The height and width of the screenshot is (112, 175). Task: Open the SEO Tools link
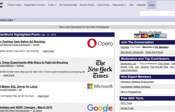click(126, 103)
